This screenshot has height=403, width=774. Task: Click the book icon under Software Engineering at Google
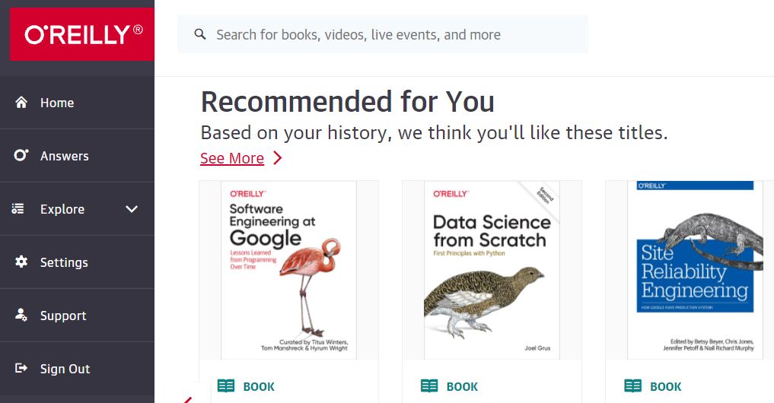click(226, 386)
